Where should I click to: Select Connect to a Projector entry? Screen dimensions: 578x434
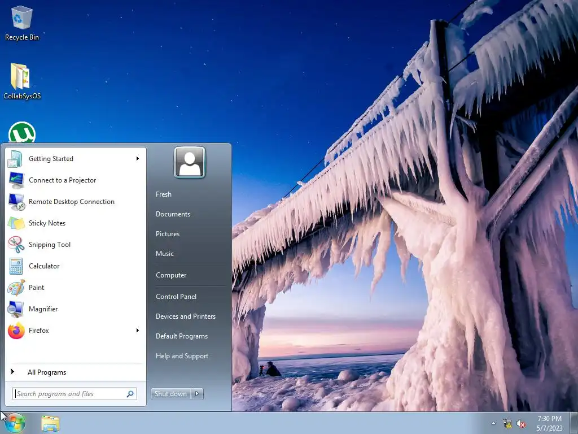(x=76, y=180)
